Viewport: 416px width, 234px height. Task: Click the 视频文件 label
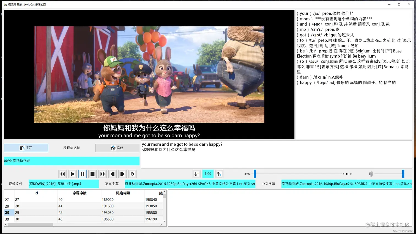click(x=15, y=184)
